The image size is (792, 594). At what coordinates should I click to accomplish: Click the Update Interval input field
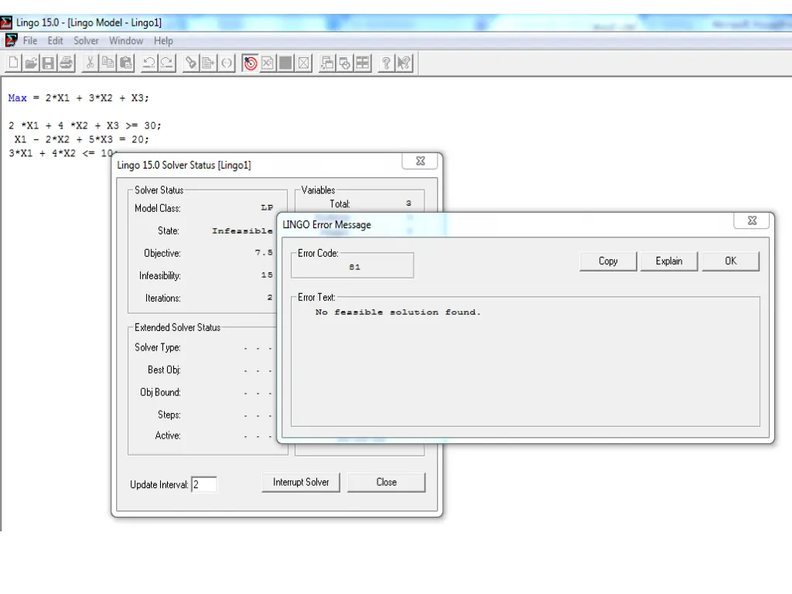coord(204,485)
